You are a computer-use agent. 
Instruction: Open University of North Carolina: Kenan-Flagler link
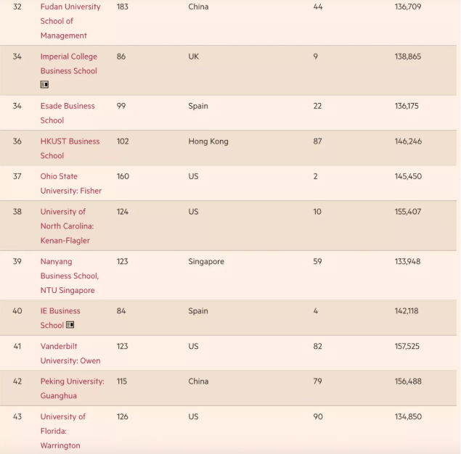(x=67, y=226)
